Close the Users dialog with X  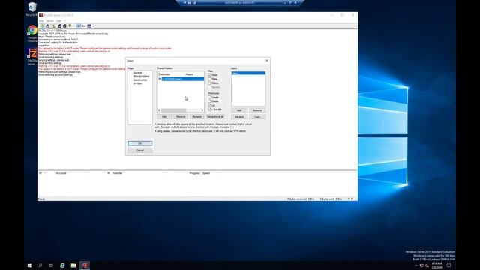(267, 61)
